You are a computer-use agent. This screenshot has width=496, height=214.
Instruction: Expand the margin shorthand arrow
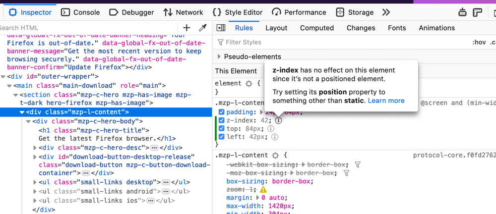pyautogui.click(x=258, y=198)
